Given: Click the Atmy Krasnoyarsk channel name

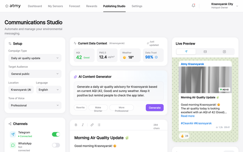Looking at the screenshot, I should [x=192, y=64].
